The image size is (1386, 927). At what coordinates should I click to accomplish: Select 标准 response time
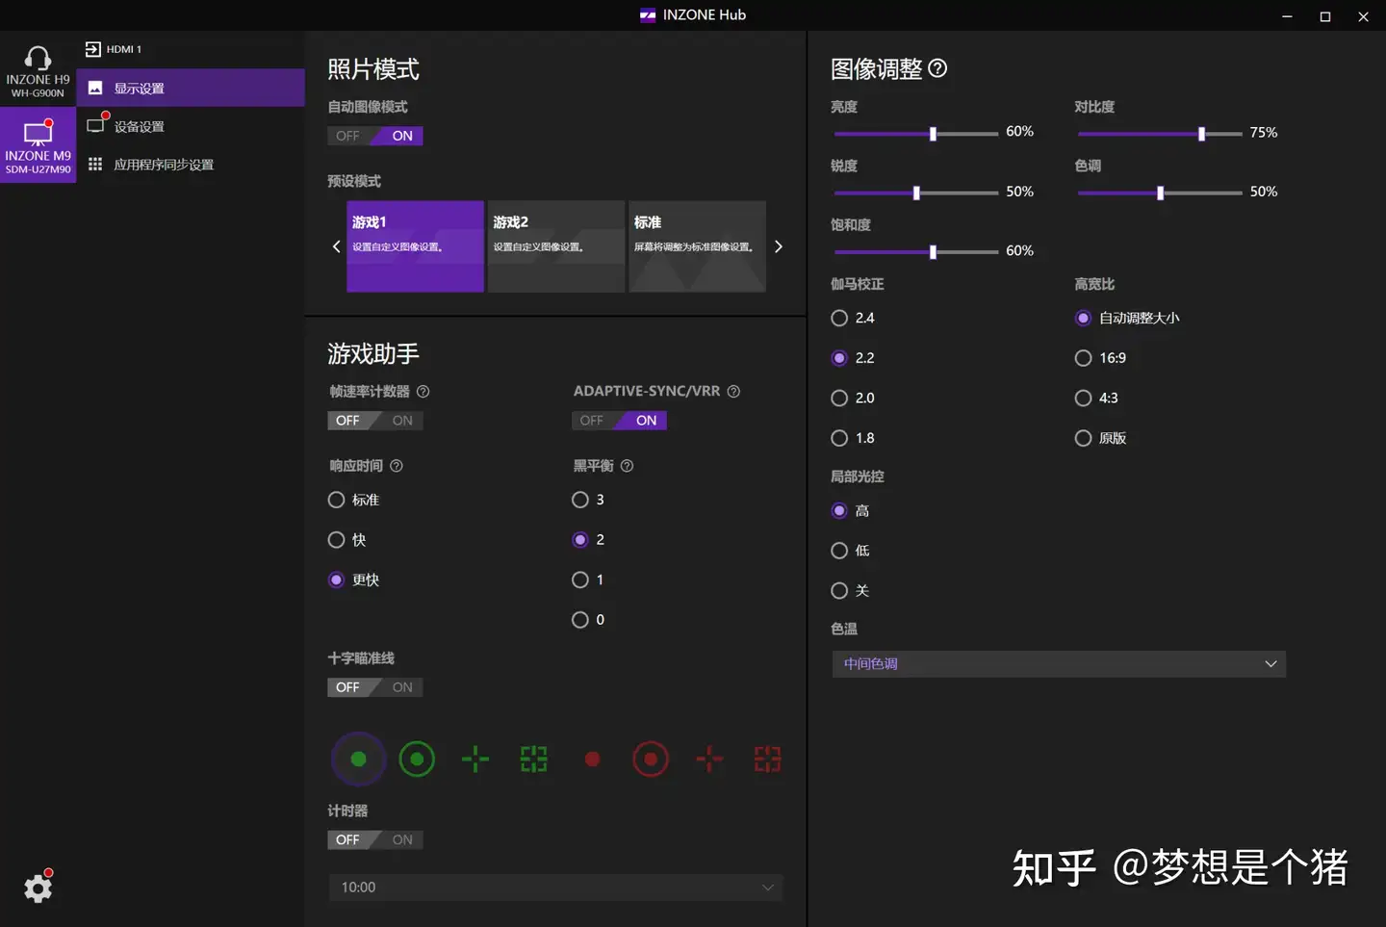tap(354, 500)
